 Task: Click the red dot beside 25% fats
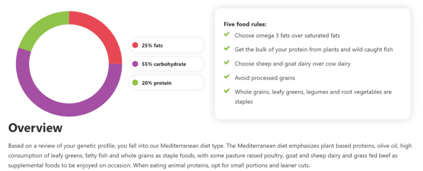(x=135, y=46)
